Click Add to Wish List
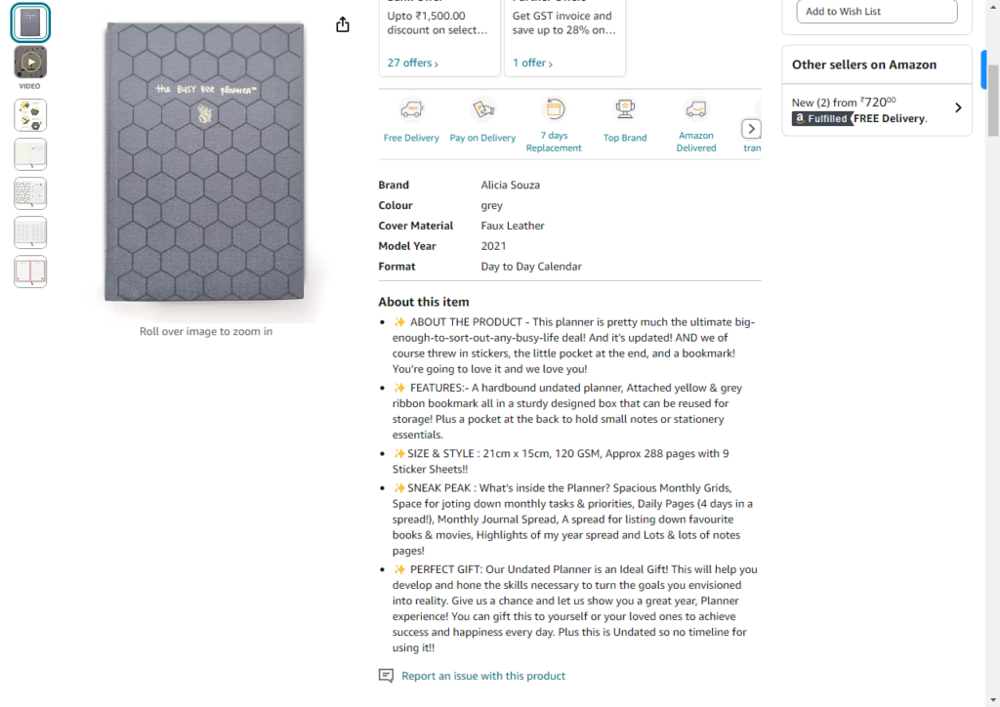Viewport: 1000px width, 707px height. [x=876, y=12]
